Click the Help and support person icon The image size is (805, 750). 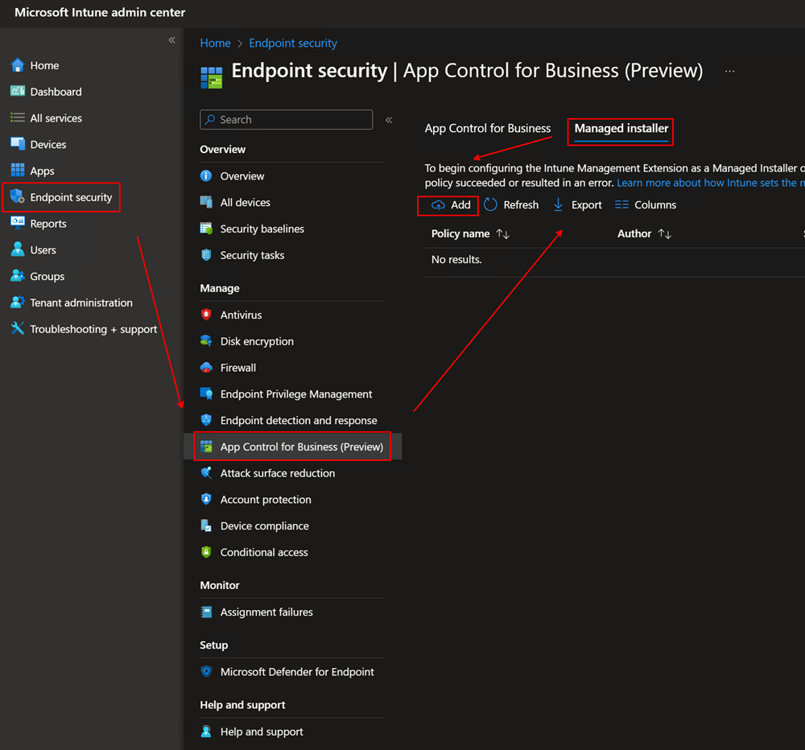(x=206, y=731)
